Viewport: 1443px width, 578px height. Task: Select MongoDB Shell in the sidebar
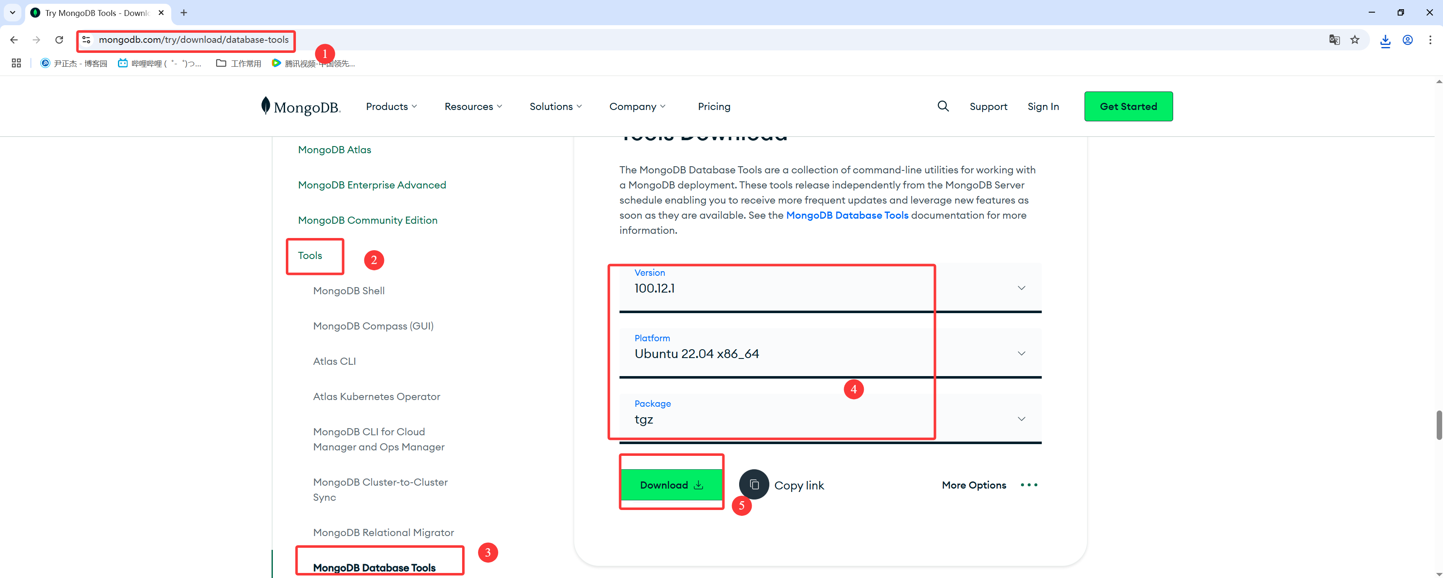(348, 290)
